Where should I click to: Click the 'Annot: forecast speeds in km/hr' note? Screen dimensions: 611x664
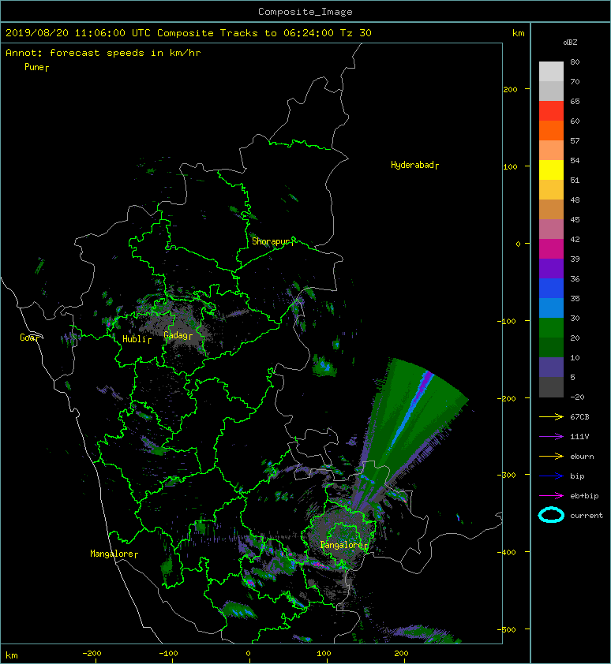click(103, 53)
